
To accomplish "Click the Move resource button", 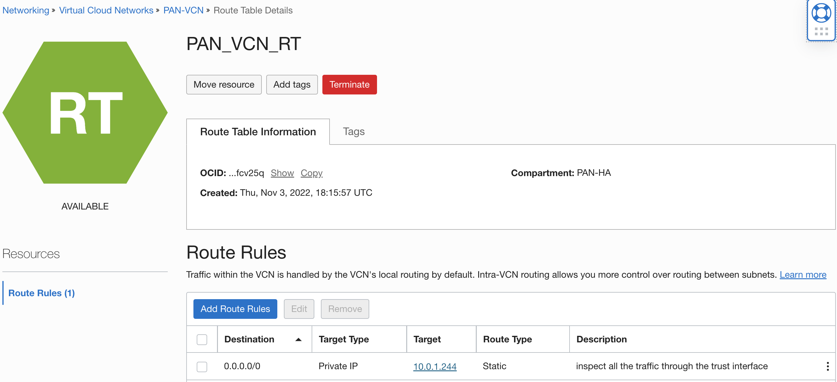I will pyautogui.click(x=224, y=84).
